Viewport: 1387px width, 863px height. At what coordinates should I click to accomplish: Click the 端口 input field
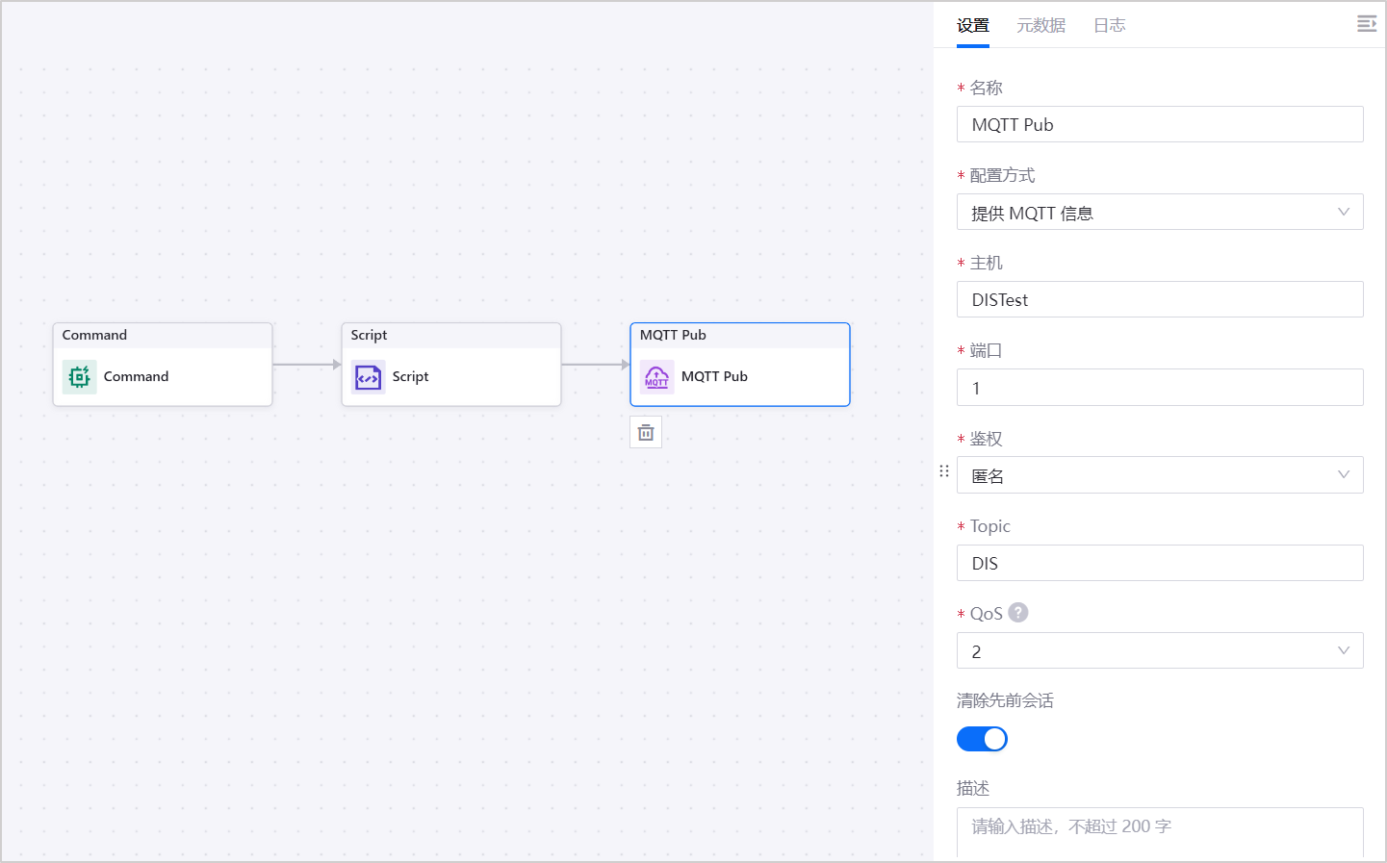[1159, 388]
